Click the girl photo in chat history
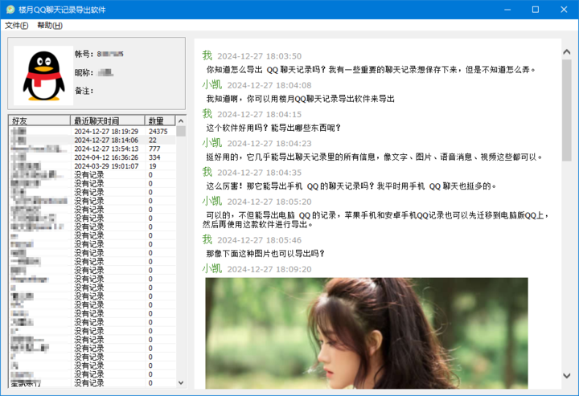The width and height of the screenshot is (579, 396). (x=366, y=333)
